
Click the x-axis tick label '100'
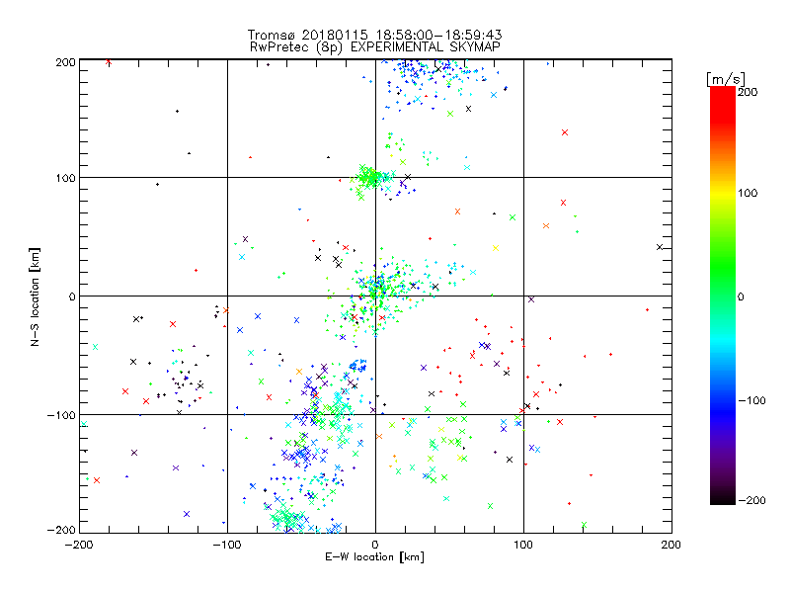point(523,545)
